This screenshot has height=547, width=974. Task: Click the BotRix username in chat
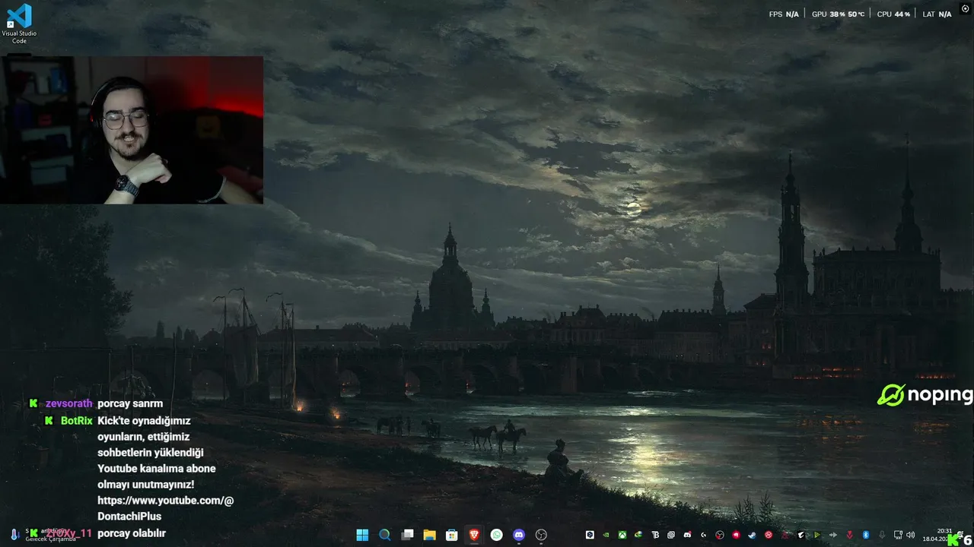click(76, 420)
